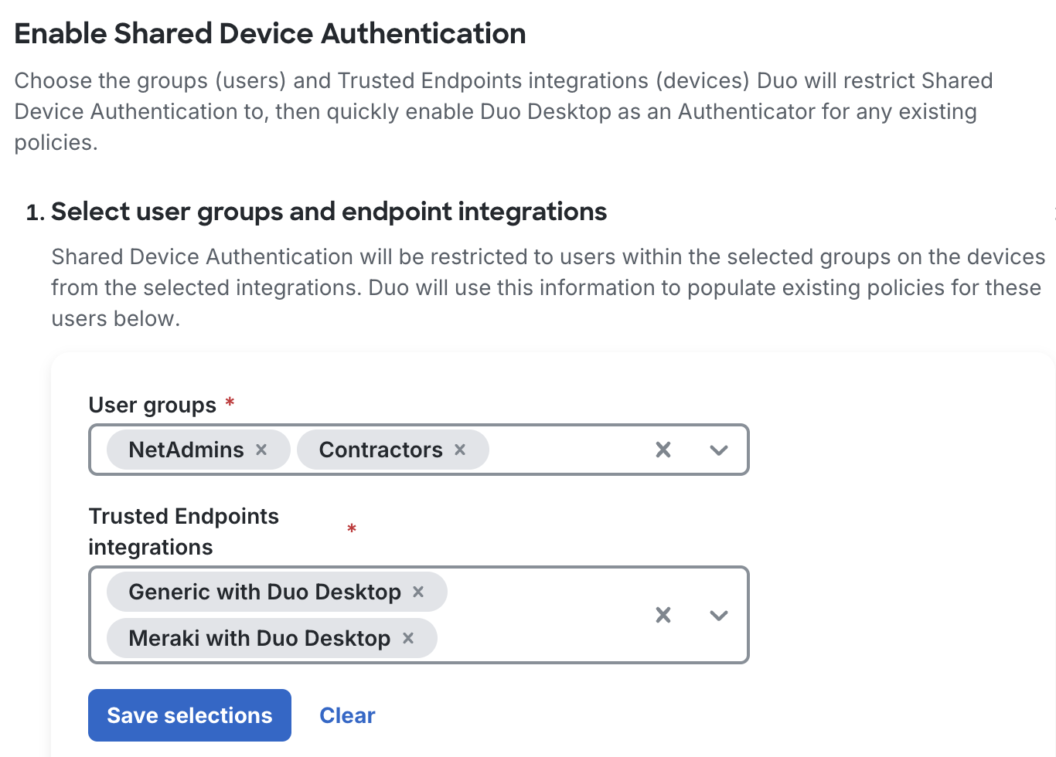1056x757 pixels.
Task: Remove the NetAdmins group chip
Action: click(x=261, y=450)
